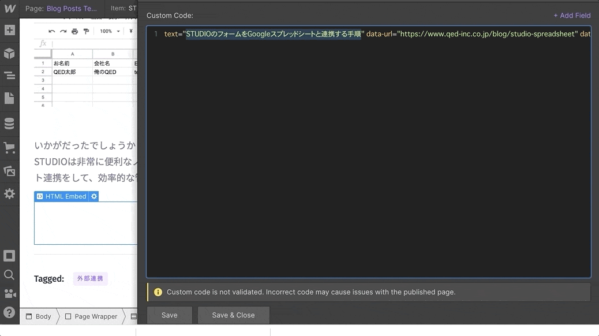This screenshot has height=336, width=599.
Task: Click line number 1 in code editor
Action: point(155,34)
